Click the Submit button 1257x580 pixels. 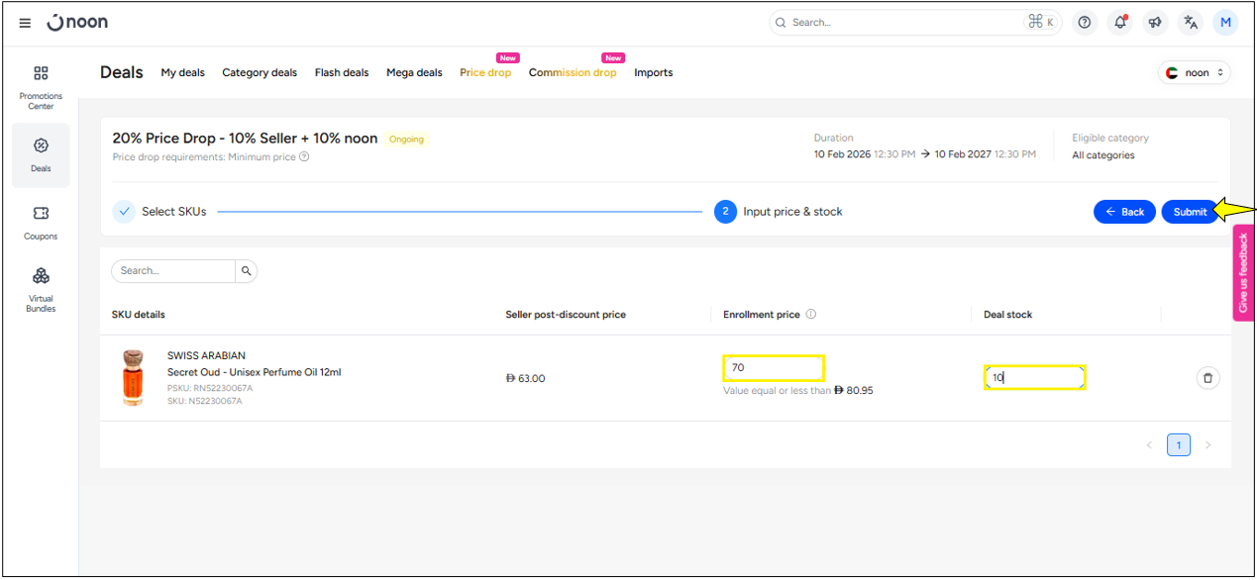1190,212
